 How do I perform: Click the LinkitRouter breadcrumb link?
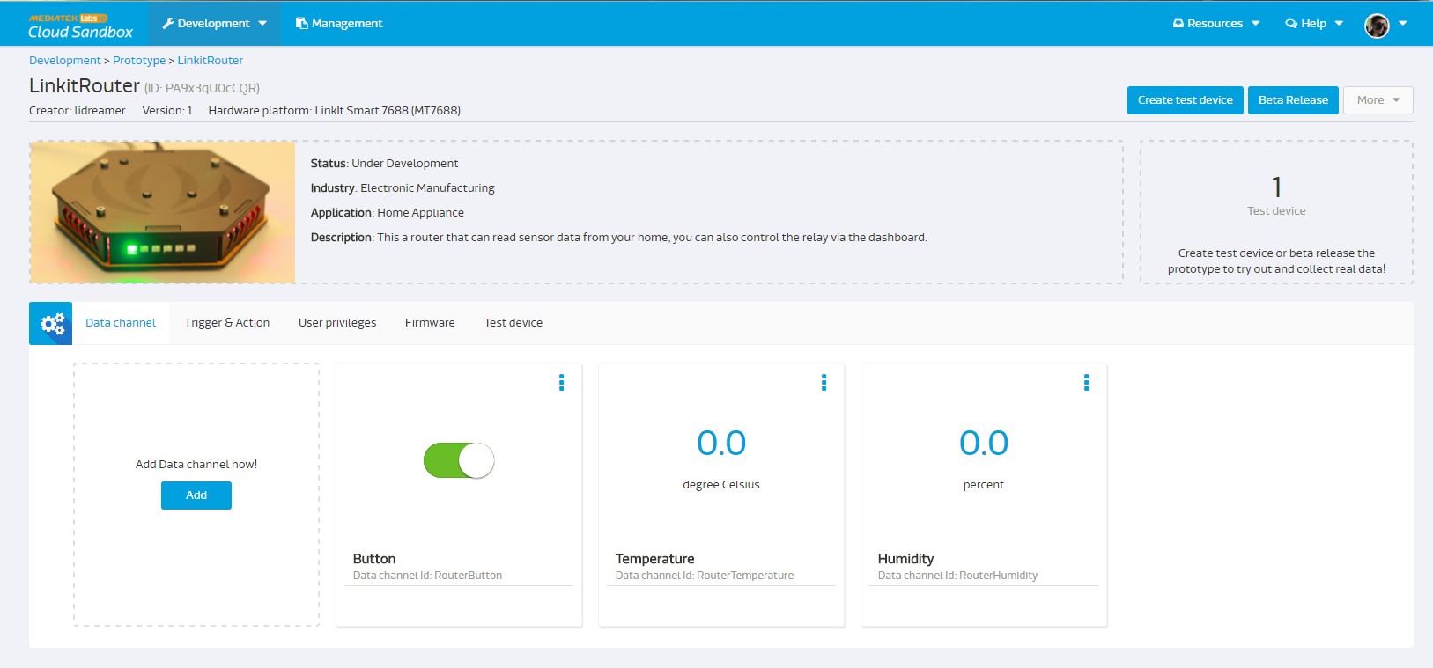pyautogui.click(x=211, y=61)
